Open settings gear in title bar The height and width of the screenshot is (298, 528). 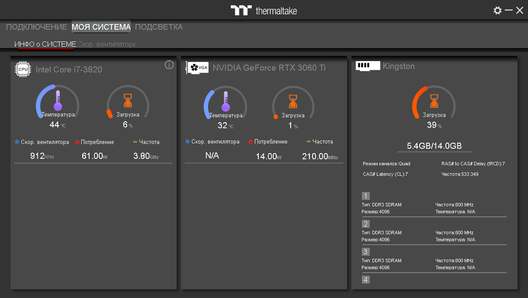(497, 10)
